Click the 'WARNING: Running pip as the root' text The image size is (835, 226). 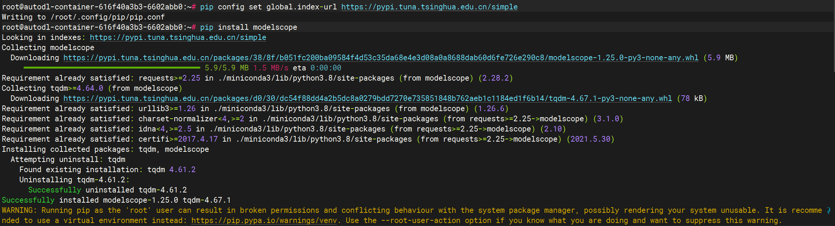pos(77,210)
